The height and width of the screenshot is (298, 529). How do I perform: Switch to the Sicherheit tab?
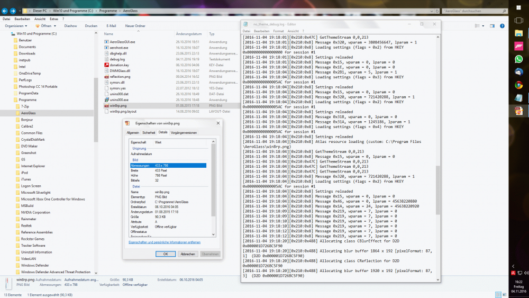149,132
